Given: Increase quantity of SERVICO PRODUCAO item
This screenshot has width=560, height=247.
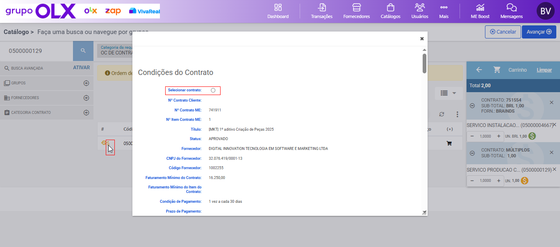Looking at the screenshot, I should (x=499, y=181).
